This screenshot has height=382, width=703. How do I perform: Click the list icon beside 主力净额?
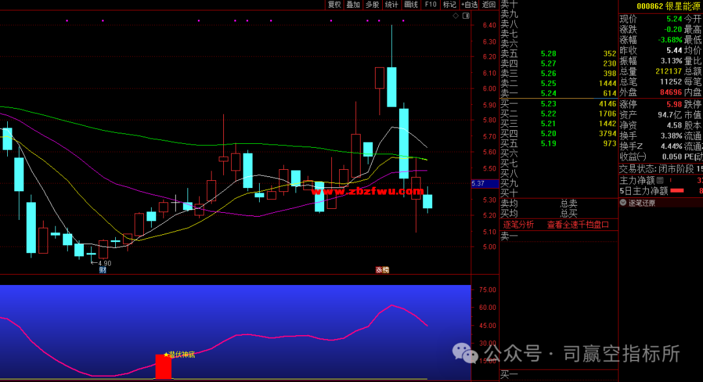tap(660, 180)
